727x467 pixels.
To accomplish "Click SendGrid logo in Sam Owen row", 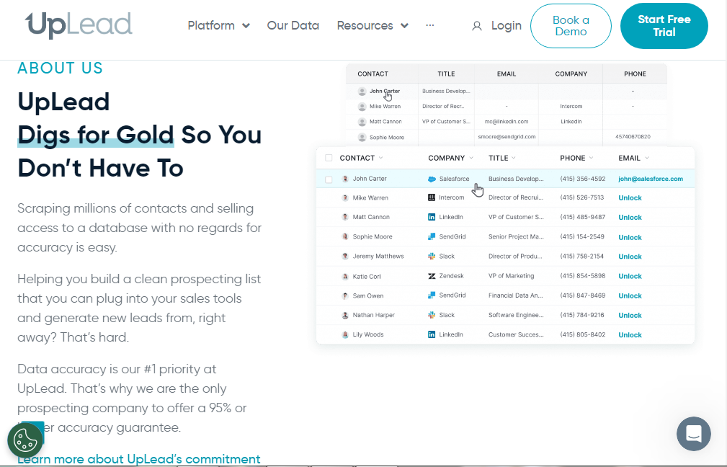I will (432, 295).
